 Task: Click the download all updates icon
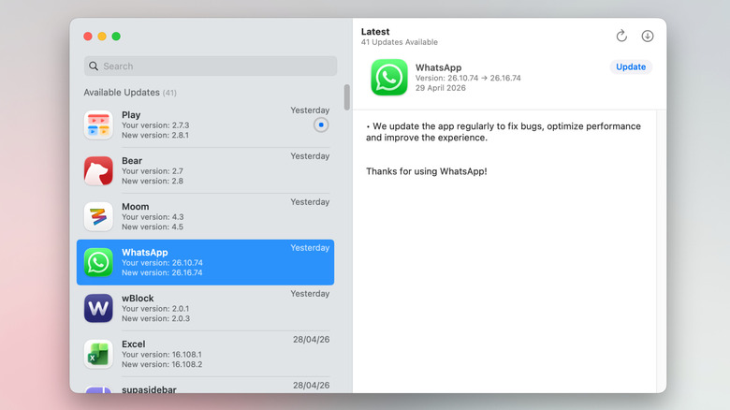coord(647,36)
